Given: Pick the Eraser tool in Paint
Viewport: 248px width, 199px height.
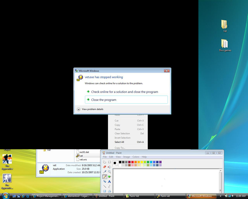Looking at the screenshot, I should pyautogui.click(x=104, y=167).
